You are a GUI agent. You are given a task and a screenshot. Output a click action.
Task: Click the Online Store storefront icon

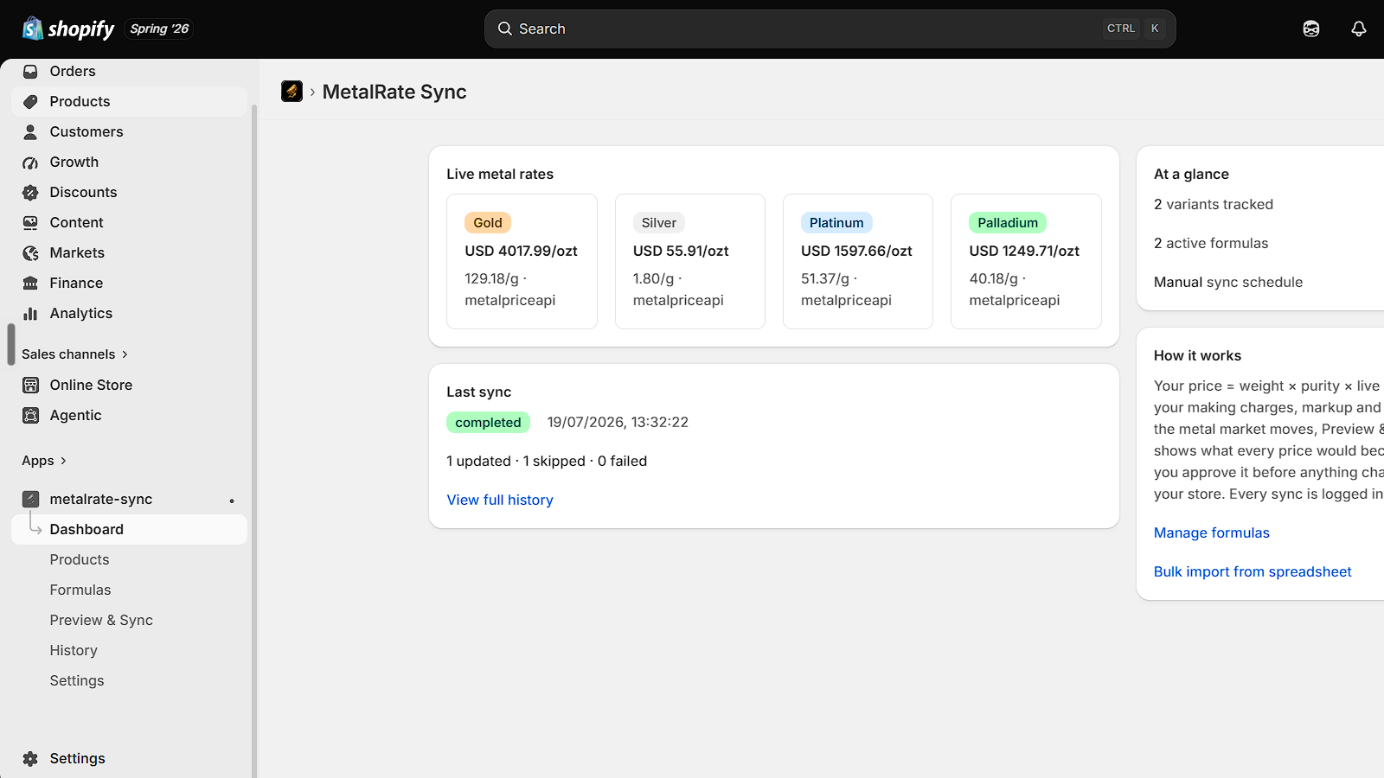coord(30,386)
